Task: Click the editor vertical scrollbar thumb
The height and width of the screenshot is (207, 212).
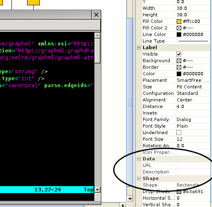Action: tap(97, 51)
